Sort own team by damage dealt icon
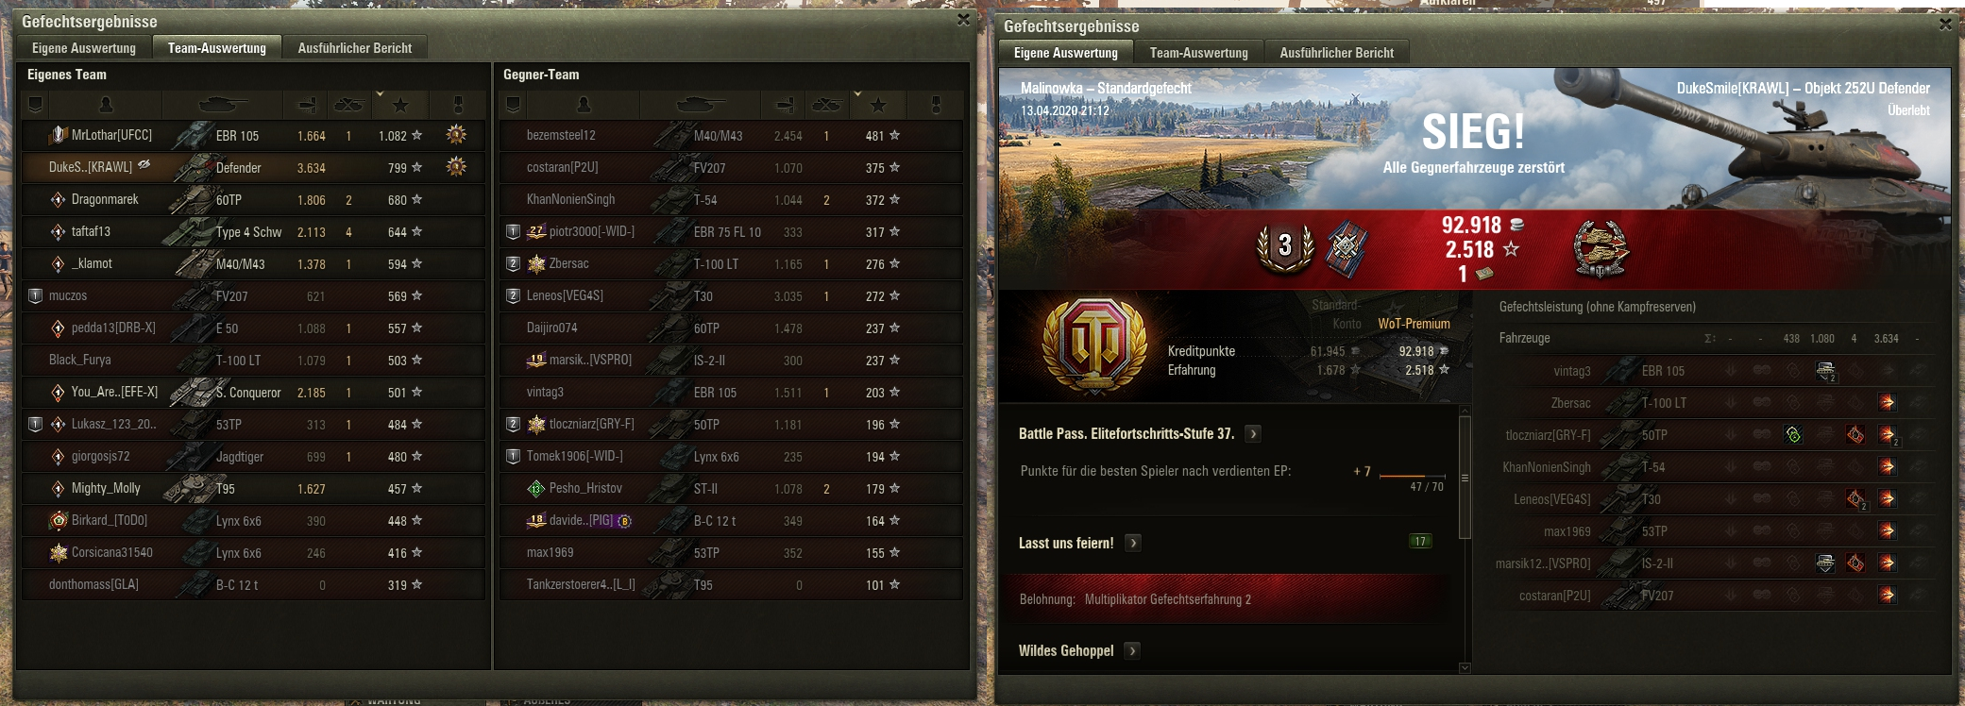The width and height of the screenshot is (1965, 706). click(307, 105)
